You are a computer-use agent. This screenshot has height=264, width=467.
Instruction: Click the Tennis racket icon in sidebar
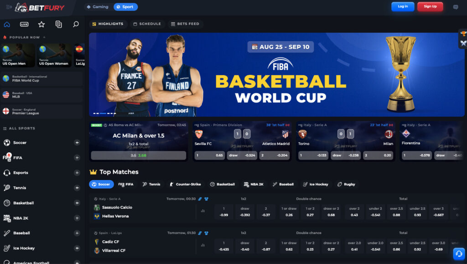7,188
